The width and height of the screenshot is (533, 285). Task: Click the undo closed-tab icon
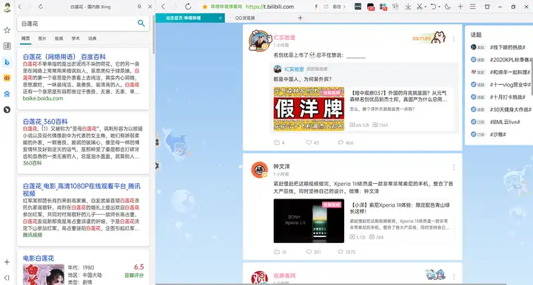coord(433,7)
